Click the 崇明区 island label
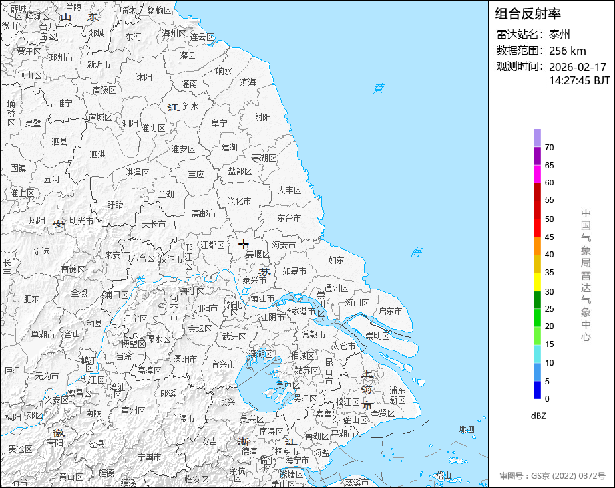 click(x=377, y=336)
